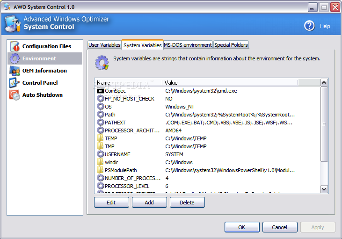Click the ComSpec command prompt icon
342x239 pixels.
coord(100,91)
